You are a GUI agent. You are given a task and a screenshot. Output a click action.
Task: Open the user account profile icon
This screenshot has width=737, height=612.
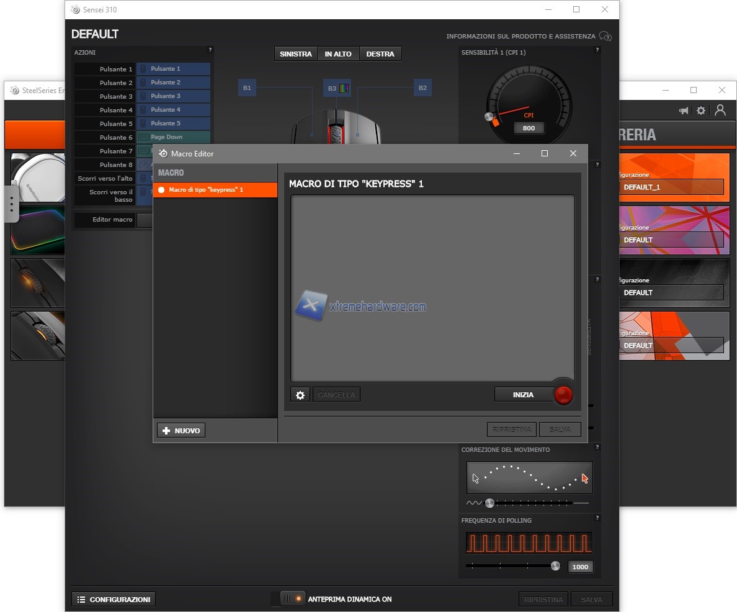(720, 110)
